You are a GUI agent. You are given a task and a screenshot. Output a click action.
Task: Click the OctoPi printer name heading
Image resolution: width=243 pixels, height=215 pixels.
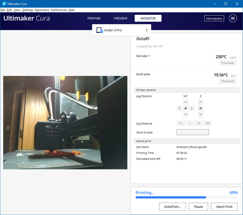(143, 39)
